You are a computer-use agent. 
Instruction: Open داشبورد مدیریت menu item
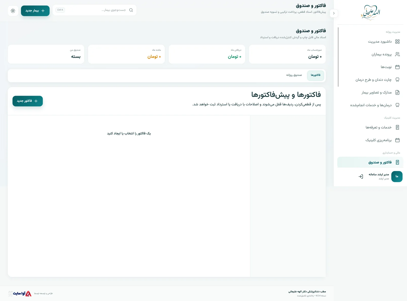coord(370,41)
